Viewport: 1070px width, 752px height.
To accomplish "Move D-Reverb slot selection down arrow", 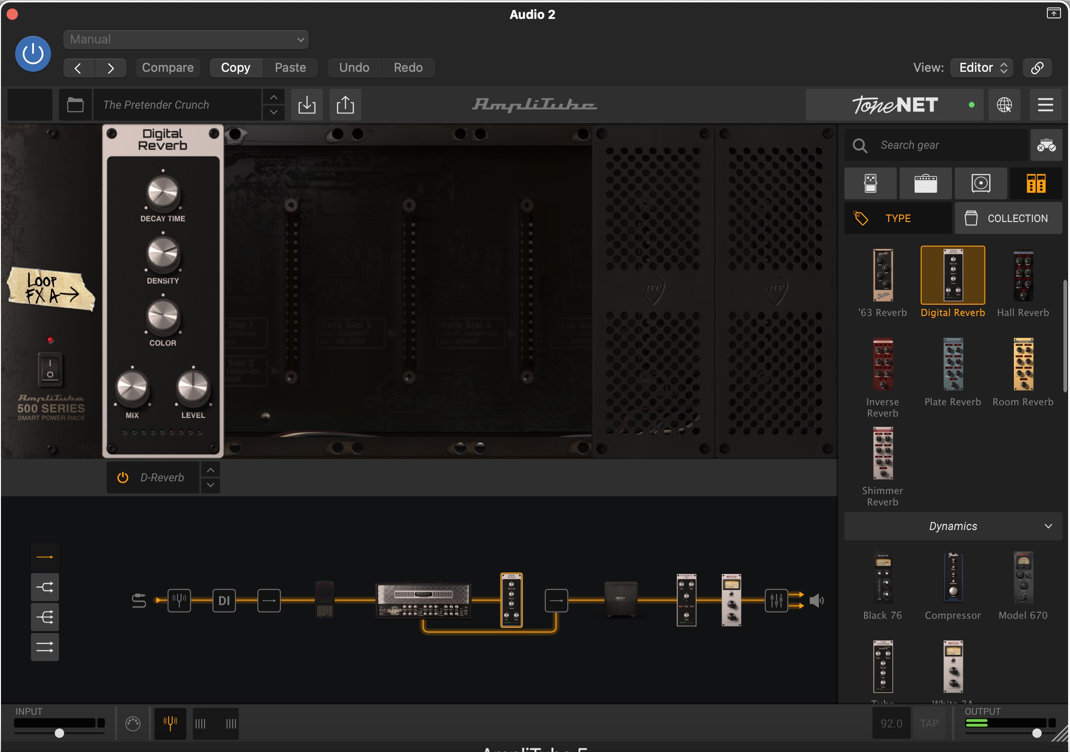I will click(x=211, y=485).
